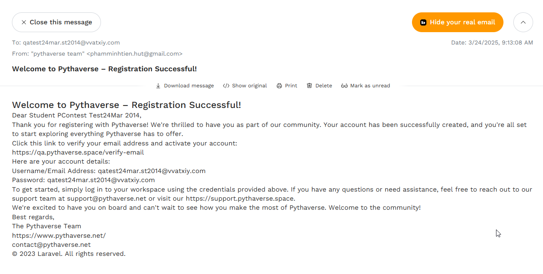Click the Close this message button label
This screenshot has height=274, width=543.
[x=61, y=22]
